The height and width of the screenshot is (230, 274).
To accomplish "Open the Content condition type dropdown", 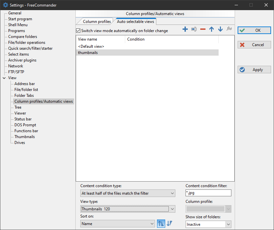I will (x=128, y=193).
